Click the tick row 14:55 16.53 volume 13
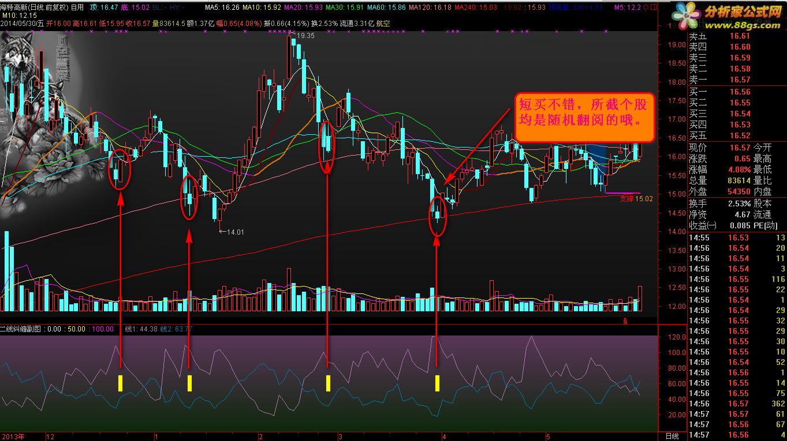The width and height of the screenshot is (787, 441). (x=737, y=238)
